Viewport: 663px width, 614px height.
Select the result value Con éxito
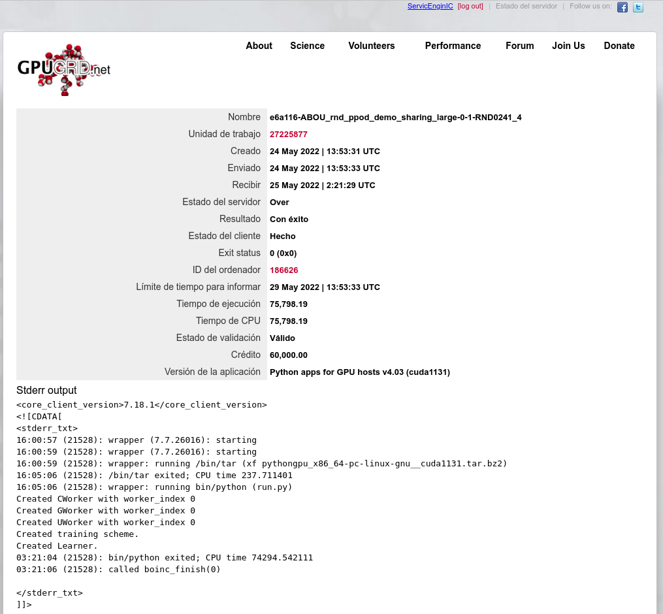point(289,219)
